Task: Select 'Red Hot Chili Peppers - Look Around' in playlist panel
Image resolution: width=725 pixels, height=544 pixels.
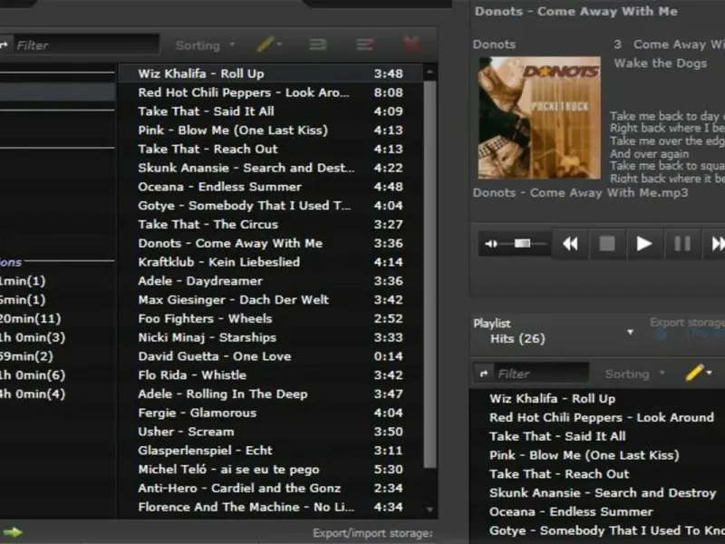Action: 601,418
